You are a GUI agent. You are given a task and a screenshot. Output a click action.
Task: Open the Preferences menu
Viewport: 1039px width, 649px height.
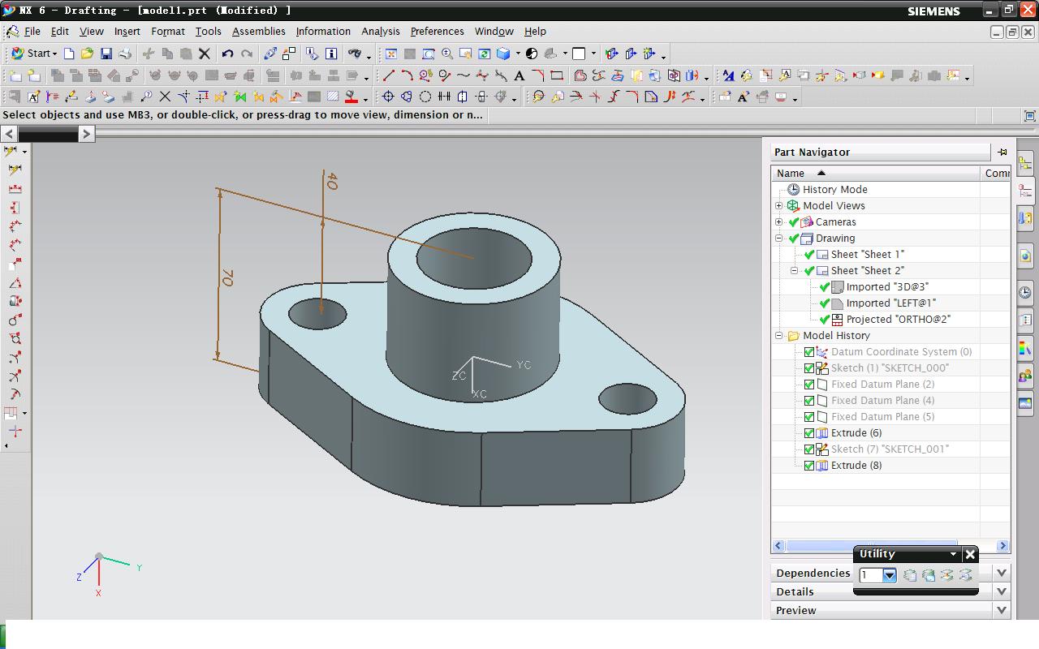click(437, 31)
